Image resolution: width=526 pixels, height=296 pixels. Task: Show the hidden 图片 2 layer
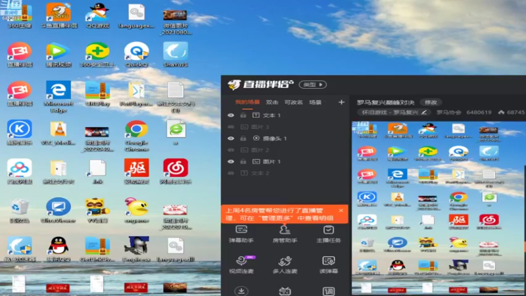pos(231,150)
